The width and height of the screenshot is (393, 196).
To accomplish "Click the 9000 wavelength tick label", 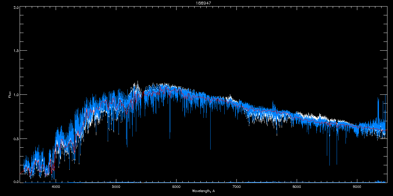I will click(357, 187).
